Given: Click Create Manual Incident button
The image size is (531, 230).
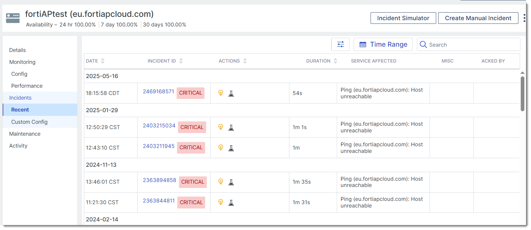Looking at the screenshot, I should pos(478,18).
